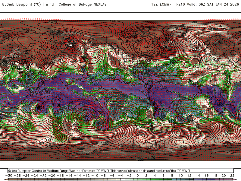The height and width of the screenshot is (181, 241).
Task: Click the -6 value on the color scale
Action: (112, 176)
